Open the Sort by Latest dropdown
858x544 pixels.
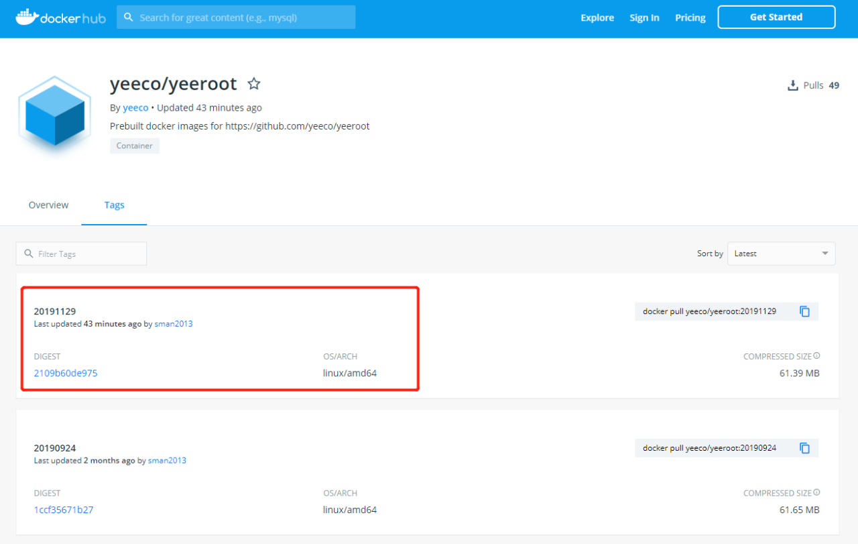click(x=782, y=254)
